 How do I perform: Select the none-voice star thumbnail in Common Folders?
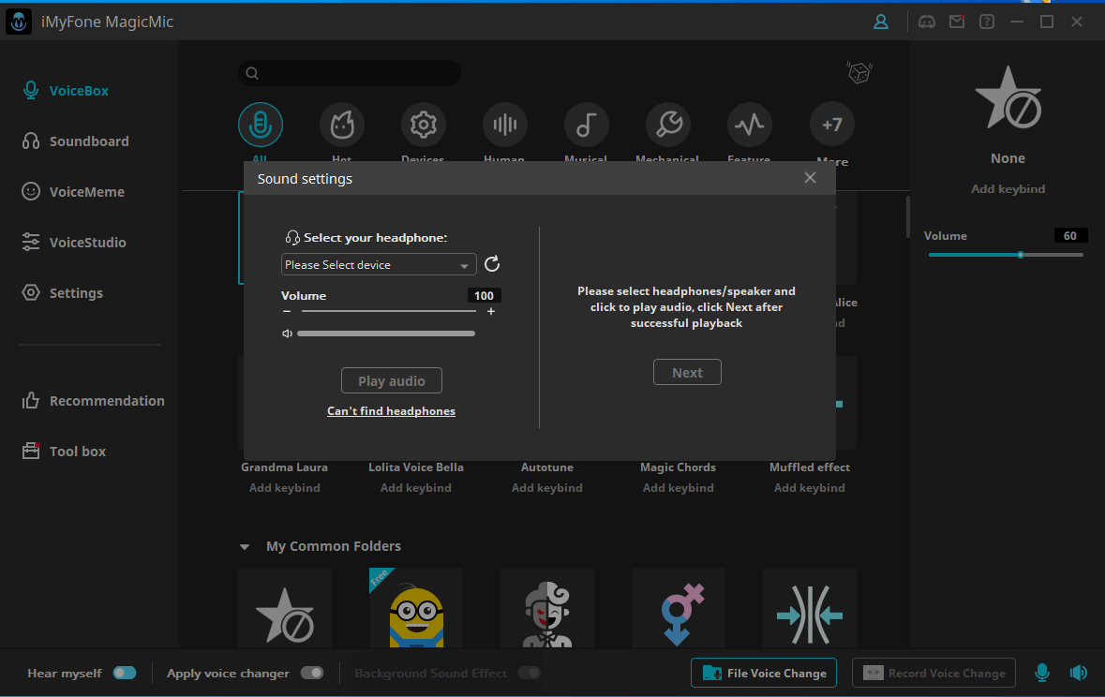(x=285, y=608)
